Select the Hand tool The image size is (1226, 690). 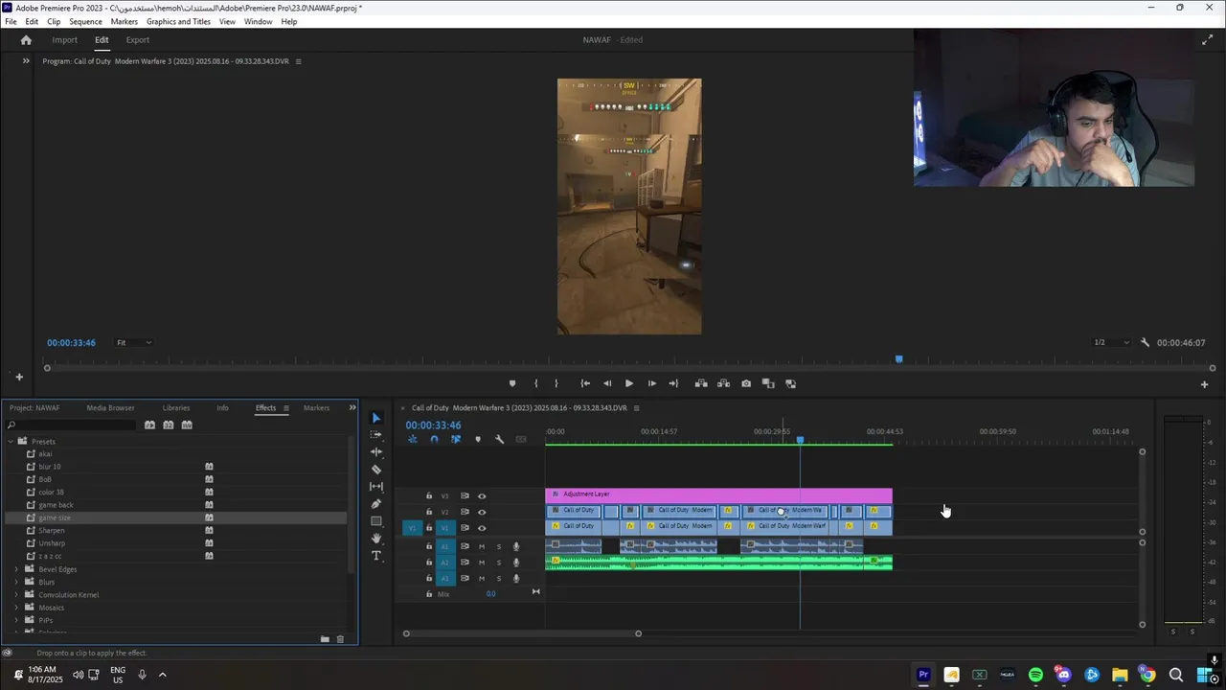(x=376, y=539)
